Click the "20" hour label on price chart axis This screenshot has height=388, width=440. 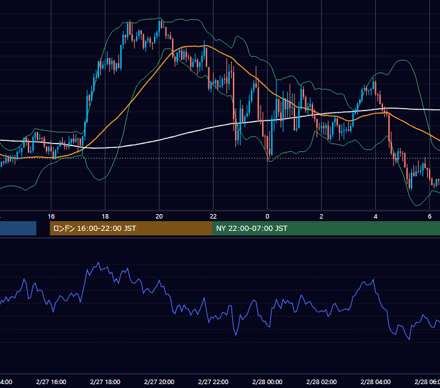pos(159,217)
